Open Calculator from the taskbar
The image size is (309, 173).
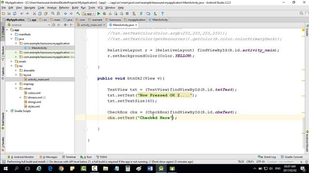point(127,169)
